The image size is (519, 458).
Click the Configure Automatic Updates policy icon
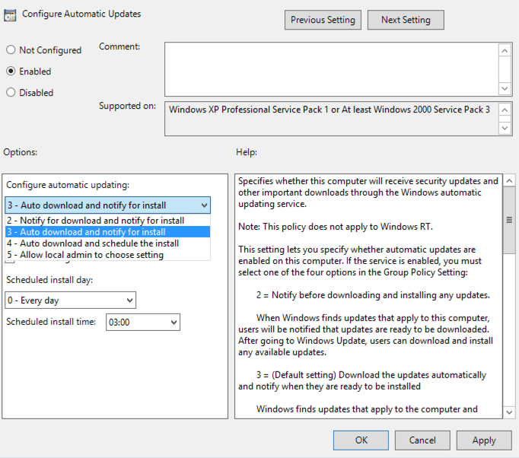(x=10, y=15)
